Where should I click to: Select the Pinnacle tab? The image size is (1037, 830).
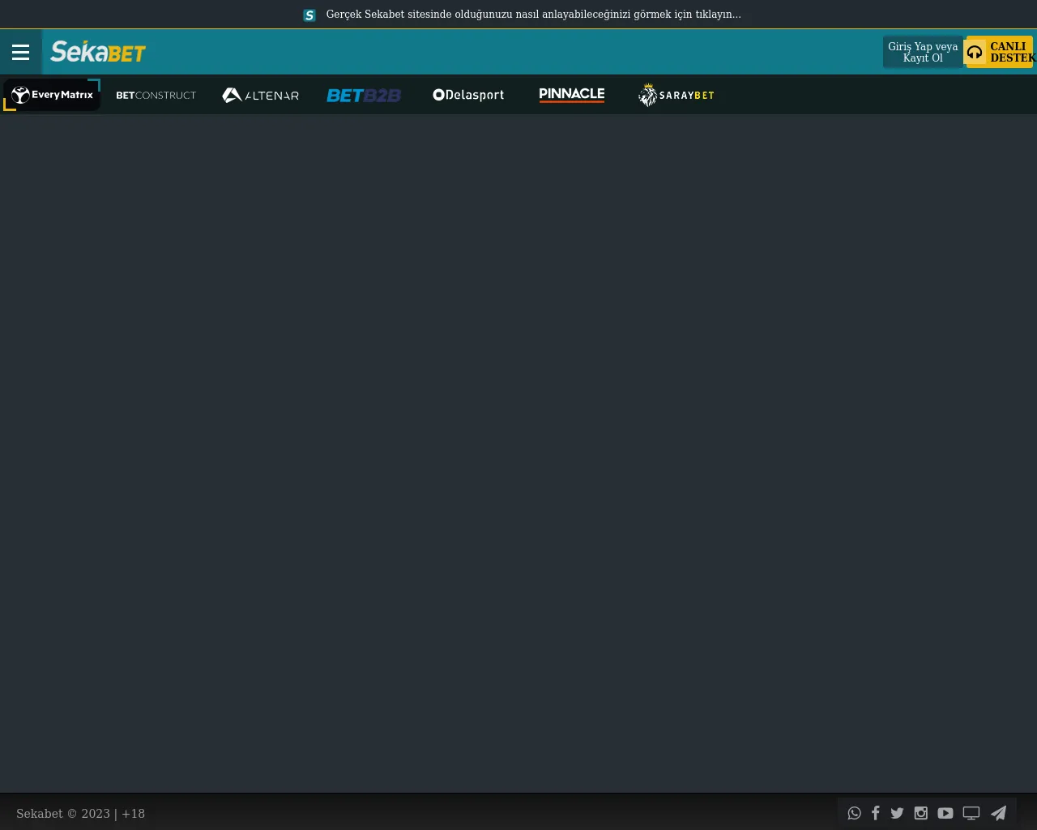pyautogui.click(x=572, y=95)
